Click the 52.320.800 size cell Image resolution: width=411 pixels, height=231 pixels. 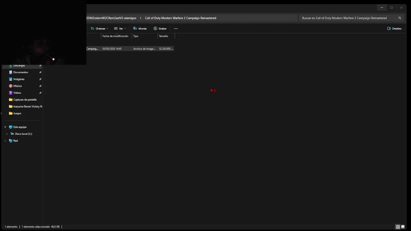tap(166, 49)
